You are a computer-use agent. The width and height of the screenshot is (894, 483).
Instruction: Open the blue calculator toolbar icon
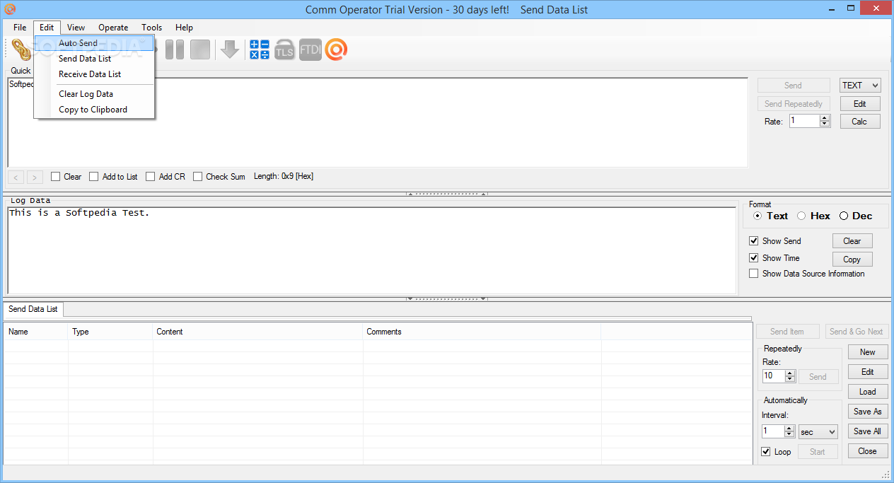click(260, 50)
